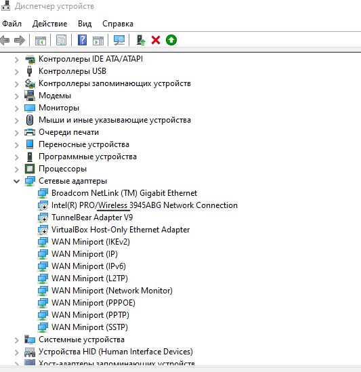361x372 pixels.
Task: Select Мыши и иные указывающие устройства
Action: pos(114,120)
